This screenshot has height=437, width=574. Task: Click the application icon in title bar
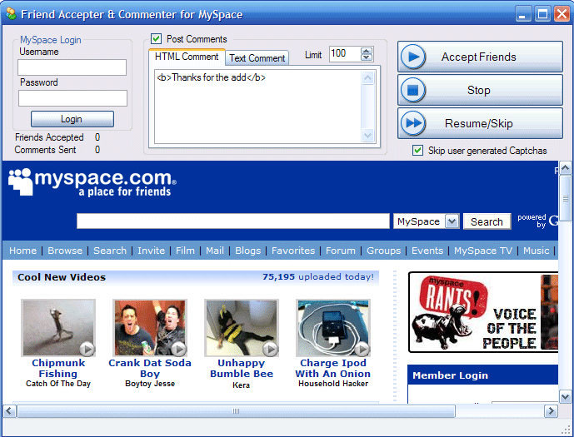coord(12,14)
